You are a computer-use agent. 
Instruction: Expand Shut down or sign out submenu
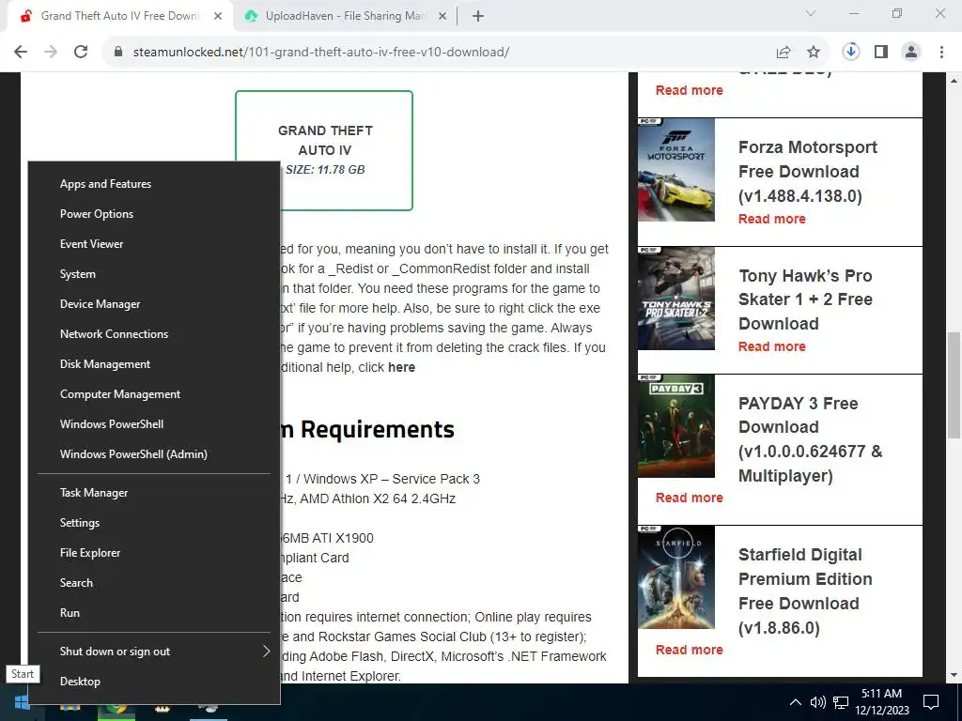[154, 652]
